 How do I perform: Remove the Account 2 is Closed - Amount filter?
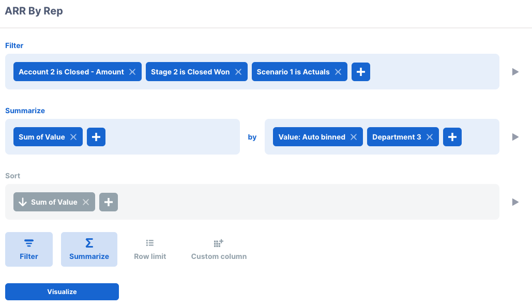[133, 71]
